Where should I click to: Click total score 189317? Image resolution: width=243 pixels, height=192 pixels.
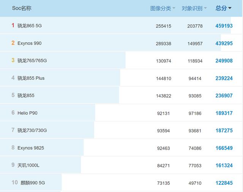[224, 113]
